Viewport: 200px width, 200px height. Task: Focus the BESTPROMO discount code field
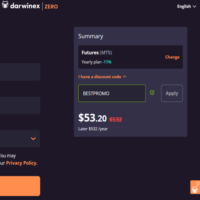click(x=112, y=93)
